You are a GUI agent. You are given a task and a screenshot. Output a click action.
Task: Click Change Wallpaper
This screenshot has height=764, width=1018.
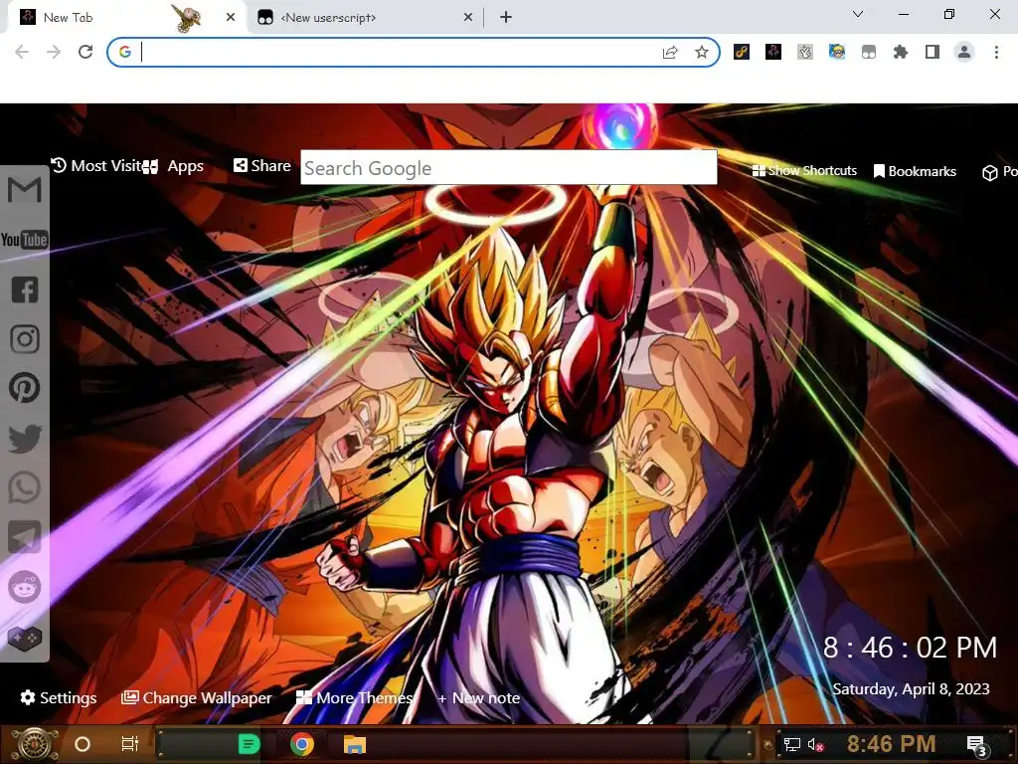click(x=197, y=697)
